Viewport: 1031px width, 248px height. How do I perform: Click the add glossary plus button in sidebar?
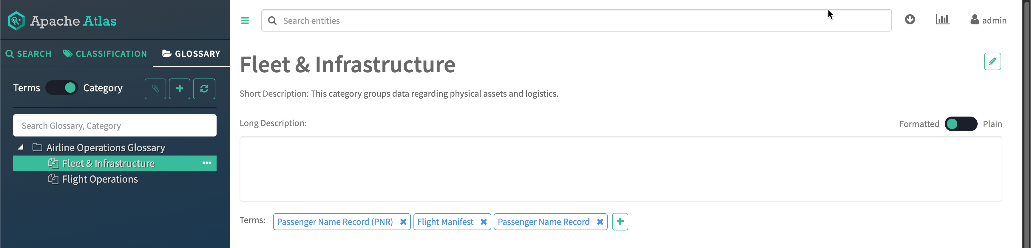click(179, 89)
